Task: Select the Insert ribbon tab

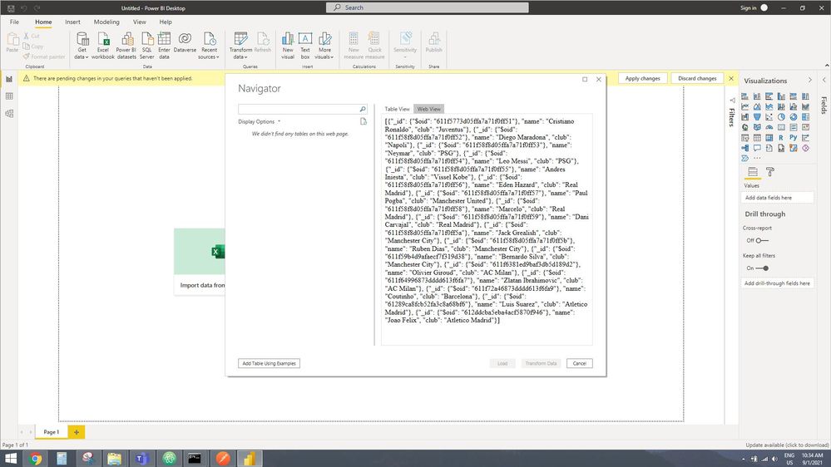Action: (x=72, y=22)
